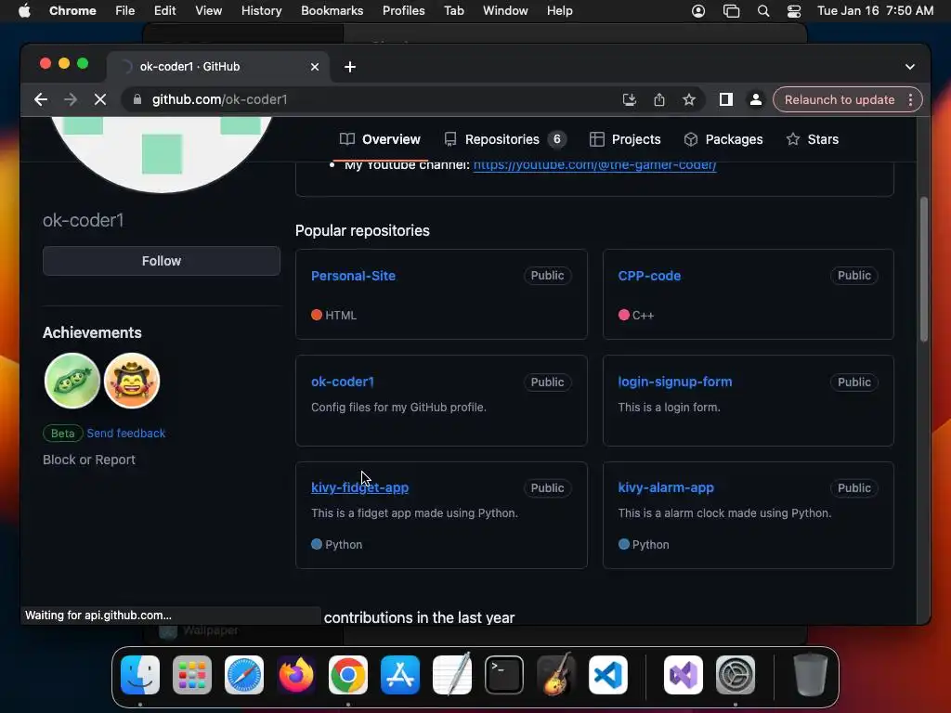Open the Bookmarks menu
The width and height of the screenshot is (951, 713).
click(332, 11)
